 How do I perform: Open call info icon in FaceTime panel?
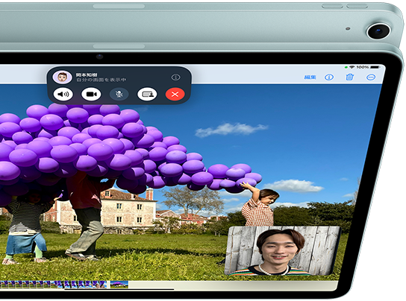point(176,77)
